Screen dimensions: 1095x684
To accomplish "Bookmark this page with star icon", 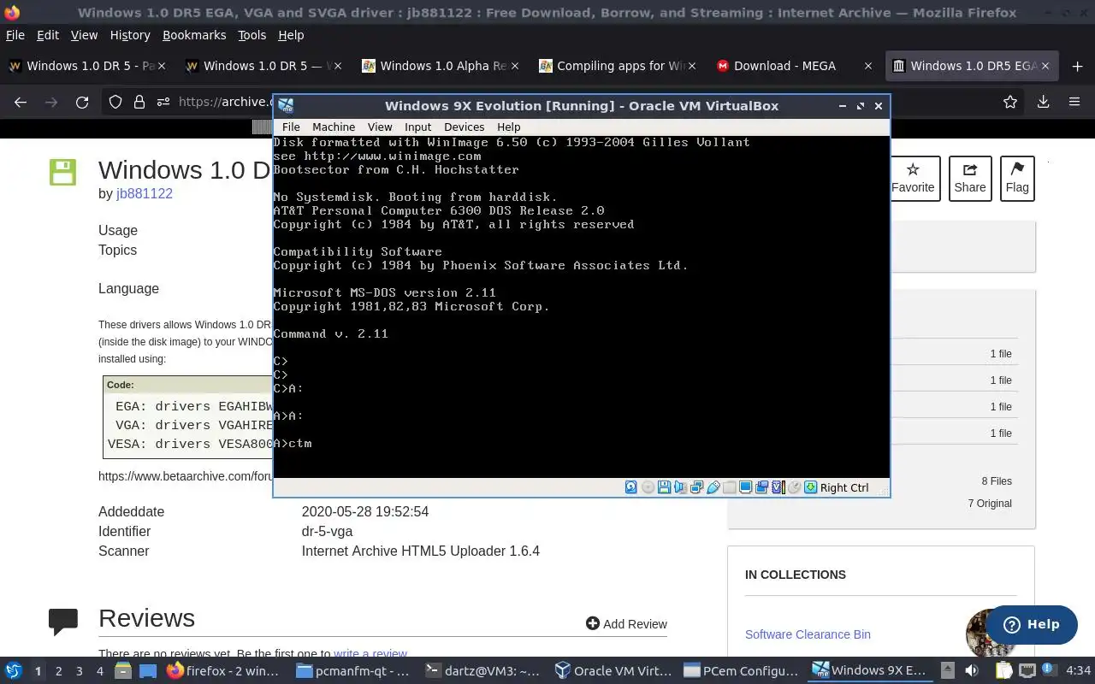I will (x=1010, y=102).
